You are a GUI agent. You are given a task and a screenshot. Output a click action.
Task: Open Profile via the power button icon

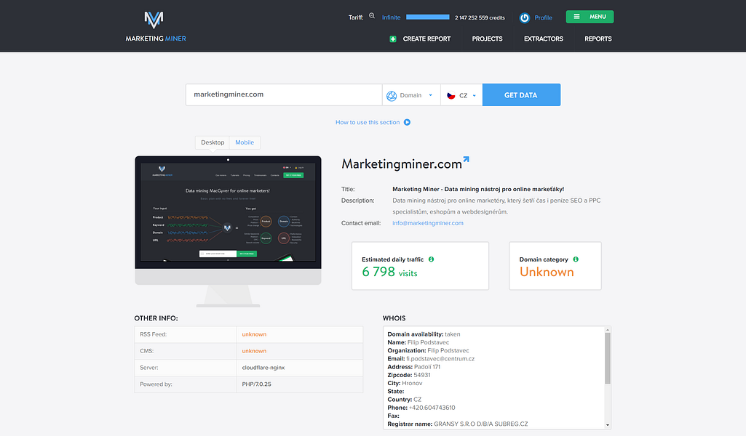click(523, 17)
